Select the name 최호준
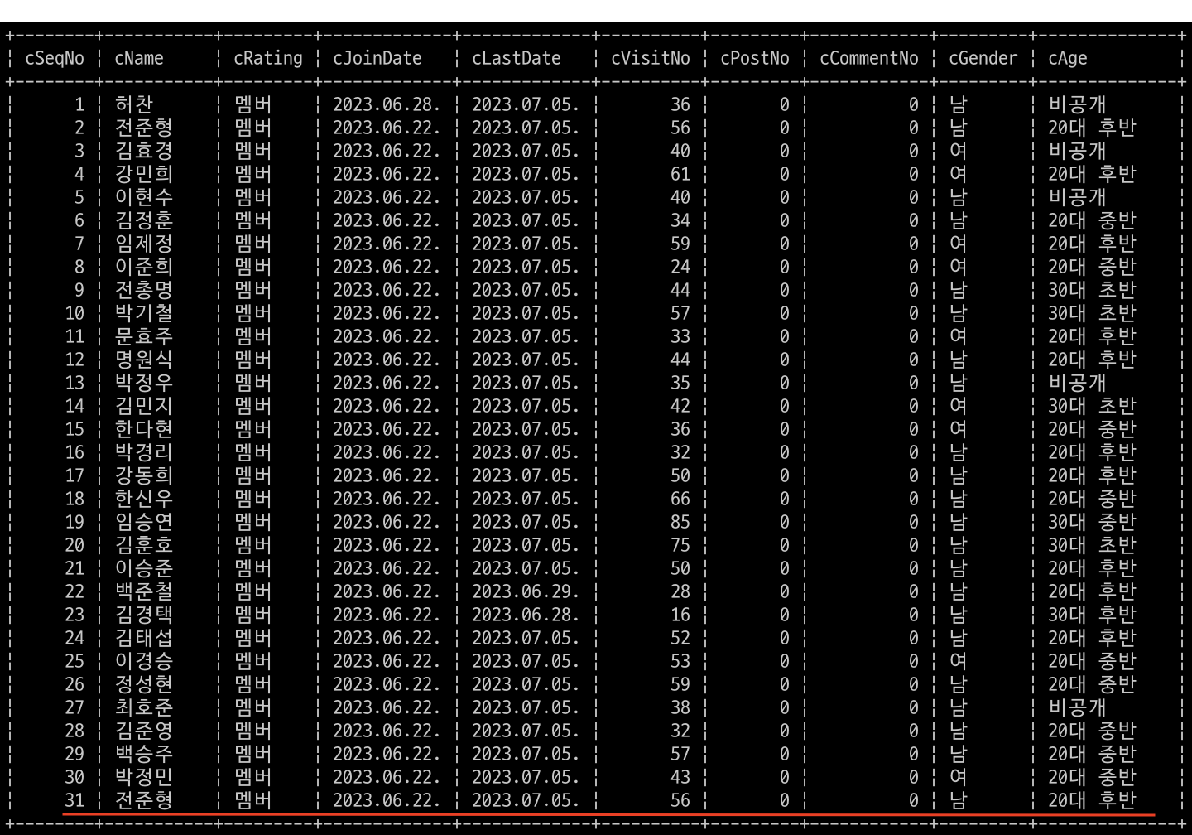Viewport: 1192px width, 835px height. [144, 707]
